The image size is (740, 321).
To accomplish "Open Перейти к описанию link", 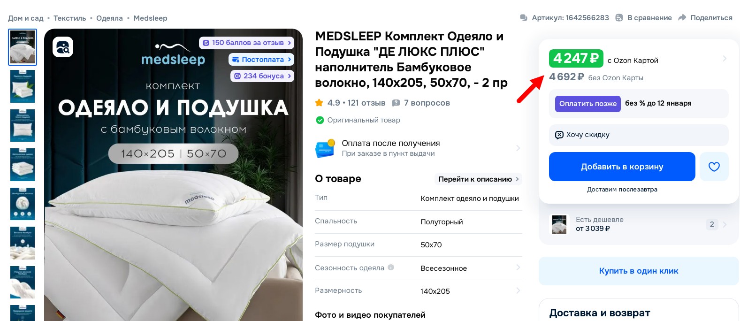I will click(478, 179).
